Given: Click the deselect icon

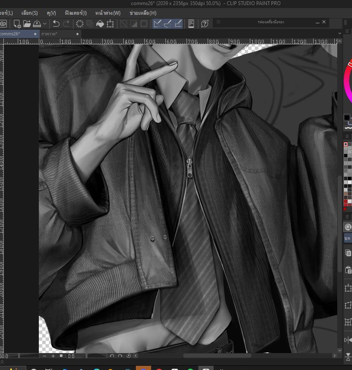Looking at the screenshot, I should click(x=124, y=24).
